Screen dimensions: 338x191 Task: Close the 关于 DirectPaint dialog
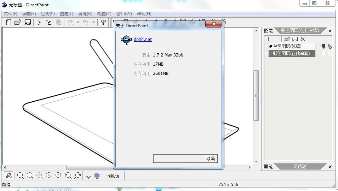point(214,24)
